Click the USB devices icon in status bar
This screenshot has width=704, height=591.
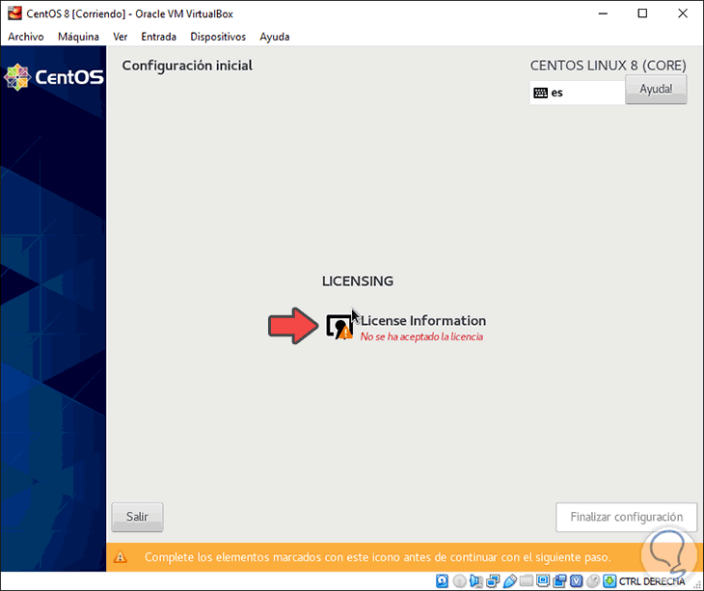click(x=510, y=581)
